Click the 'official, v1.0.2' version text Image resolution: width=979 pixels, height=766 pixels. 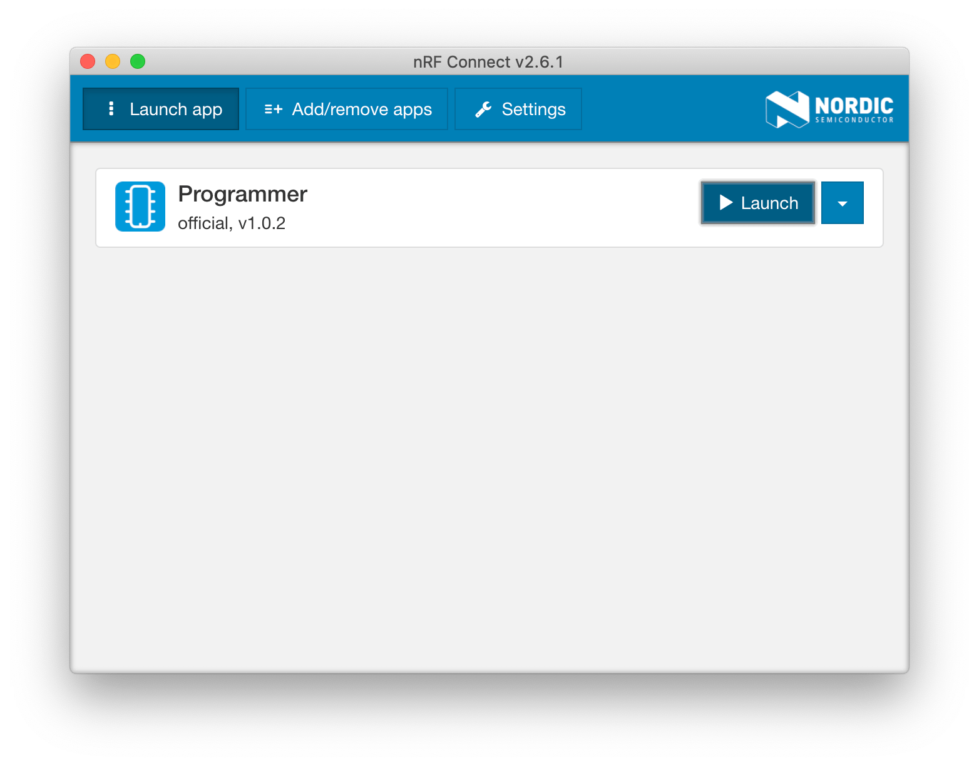pyautogui.click(x=232, y=223)
